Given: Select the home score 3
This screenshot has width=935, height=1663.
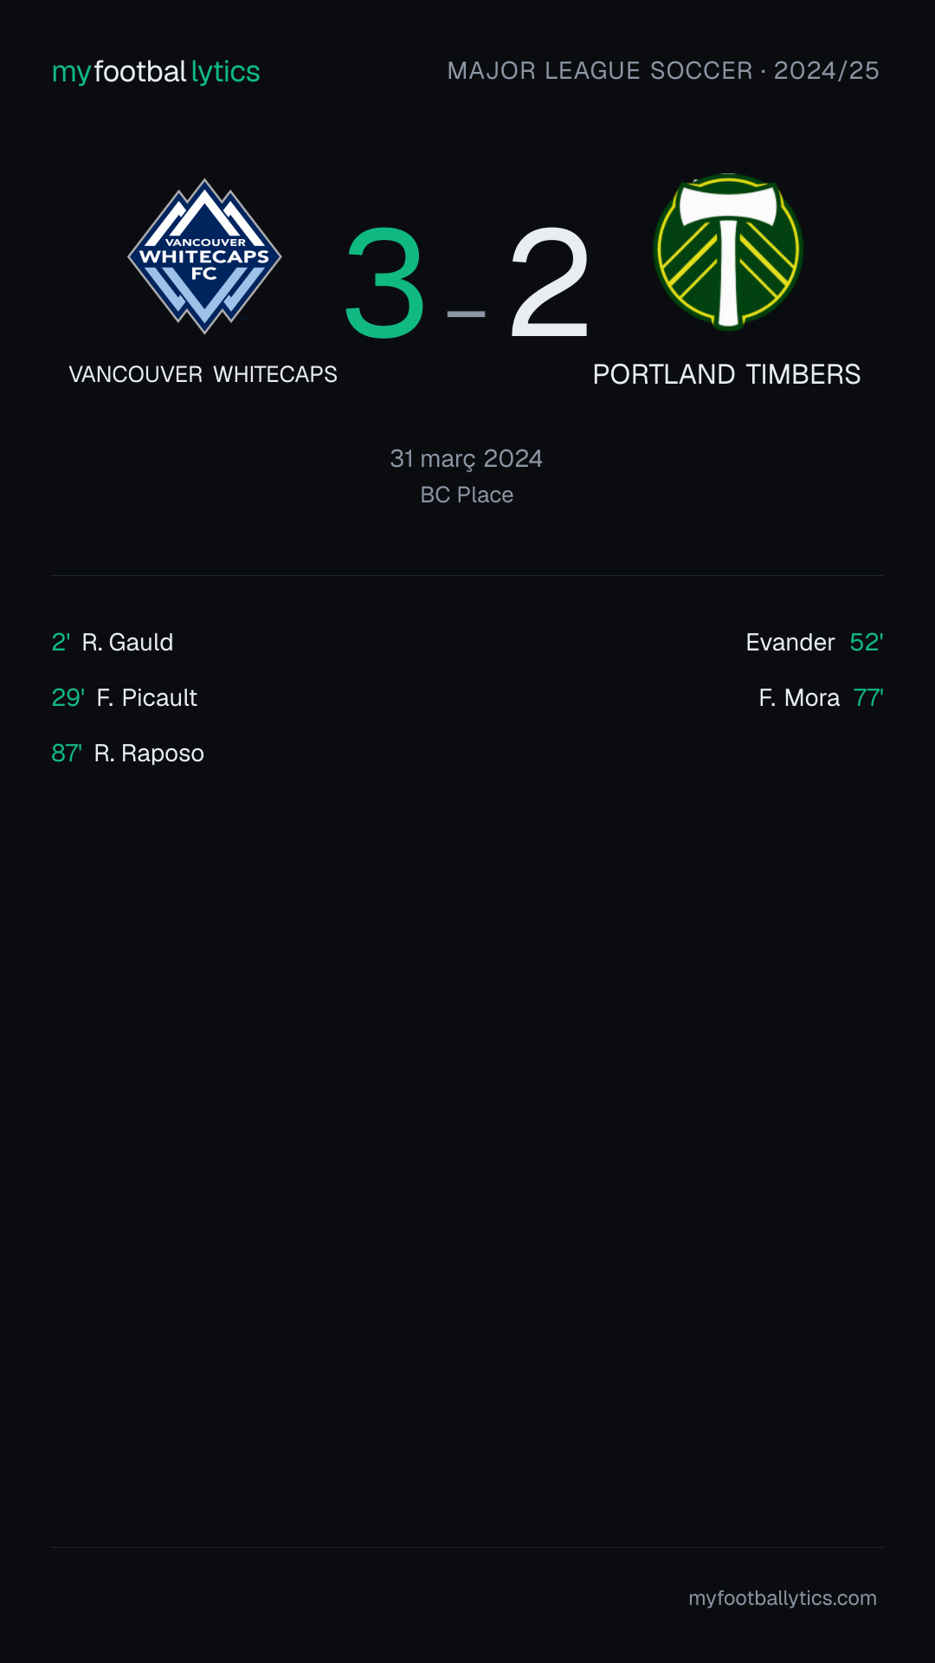Looking at the screenshot, I should click(384, 283).
